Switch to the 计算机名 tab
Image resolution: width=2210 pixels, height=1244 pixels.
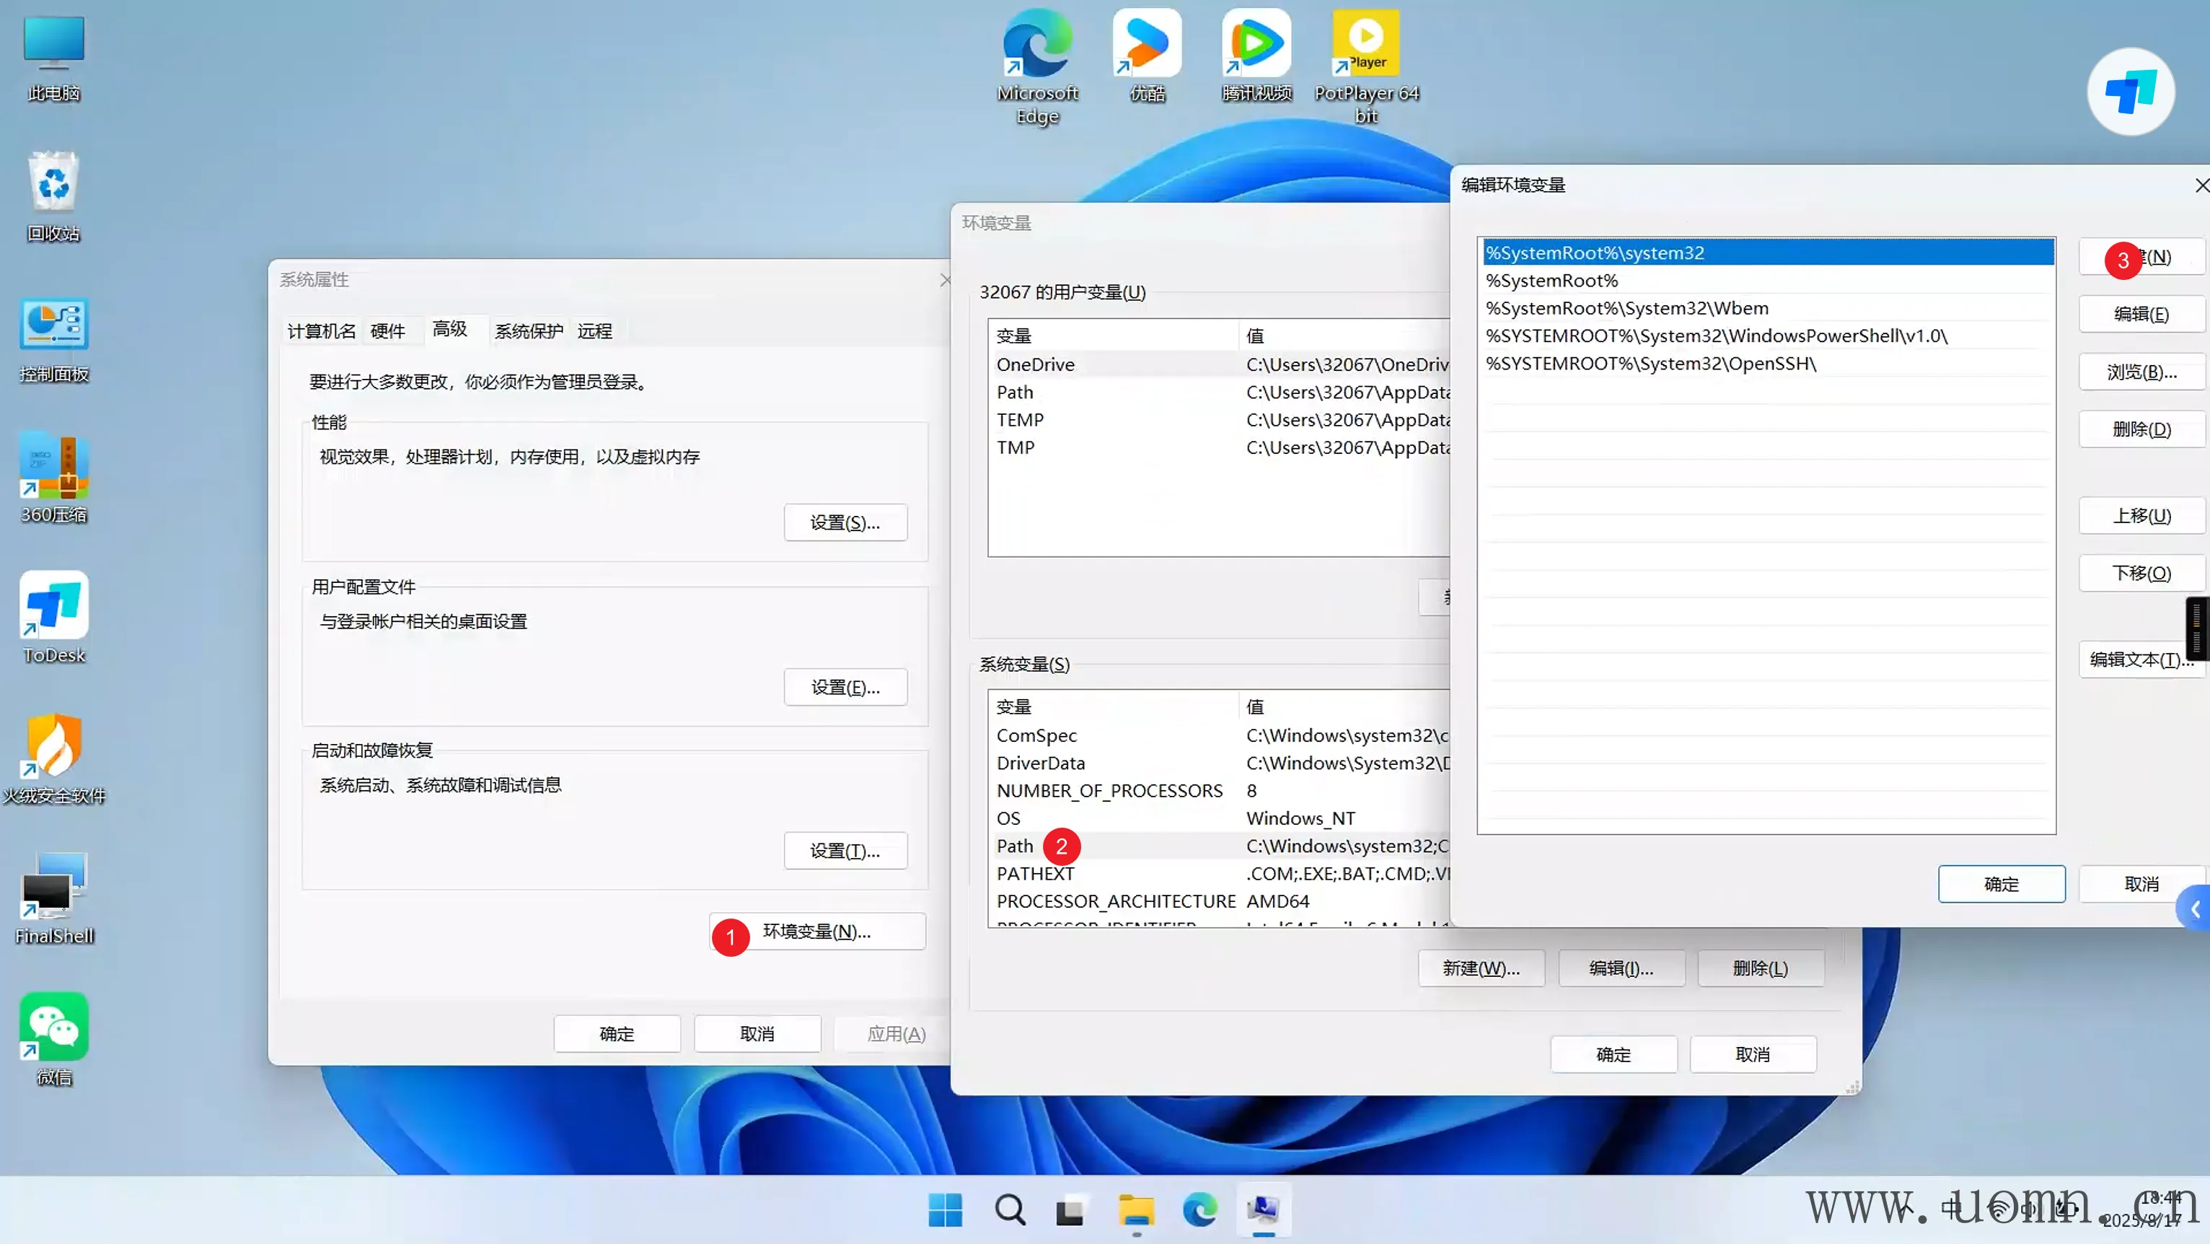tap(321, 331)
